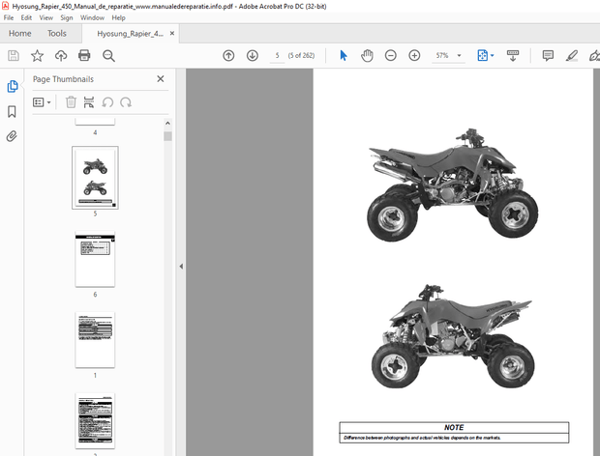This screenshot has height=456, width=600.
Task: Select the Hyosung_Rapier_4... document tab
Action: click(130, 34)
